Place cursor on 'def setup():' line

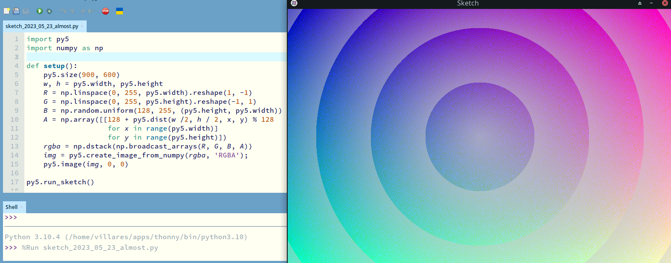52,66
